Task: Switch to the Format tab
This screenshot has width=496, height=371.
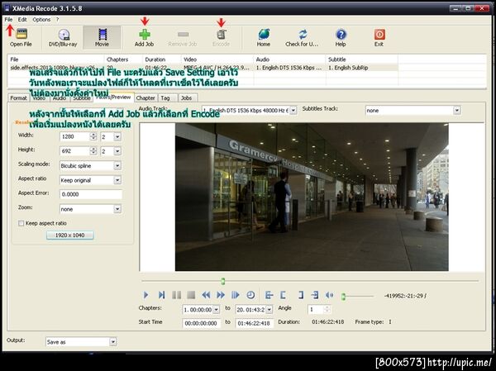Action: pyautogui.click(x=18, y=98)
